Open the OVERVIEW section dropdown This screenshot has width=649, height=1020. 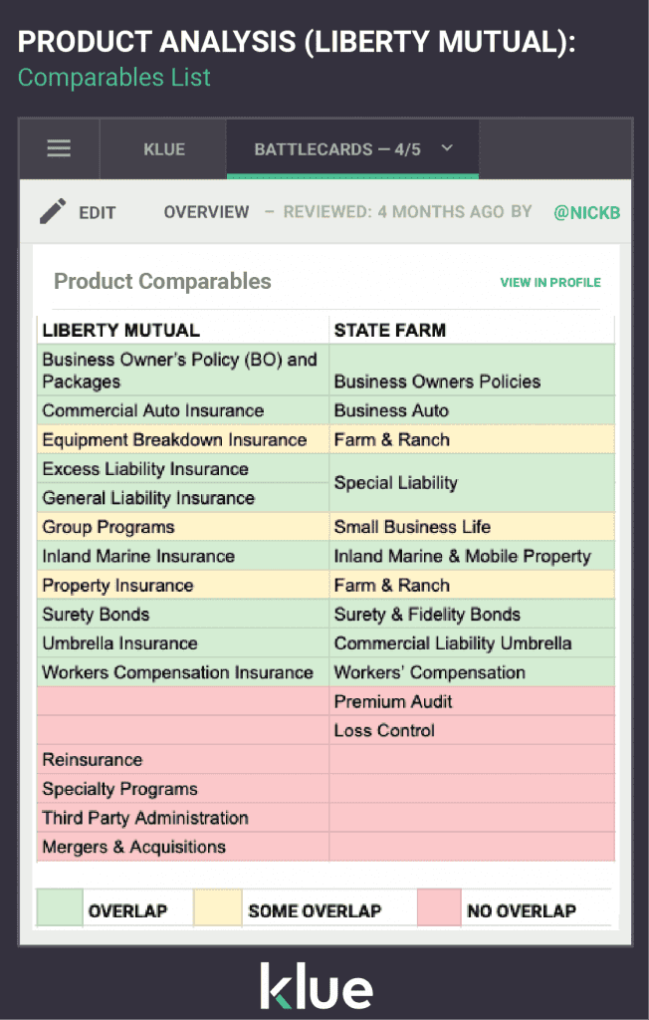coord(206,212)
